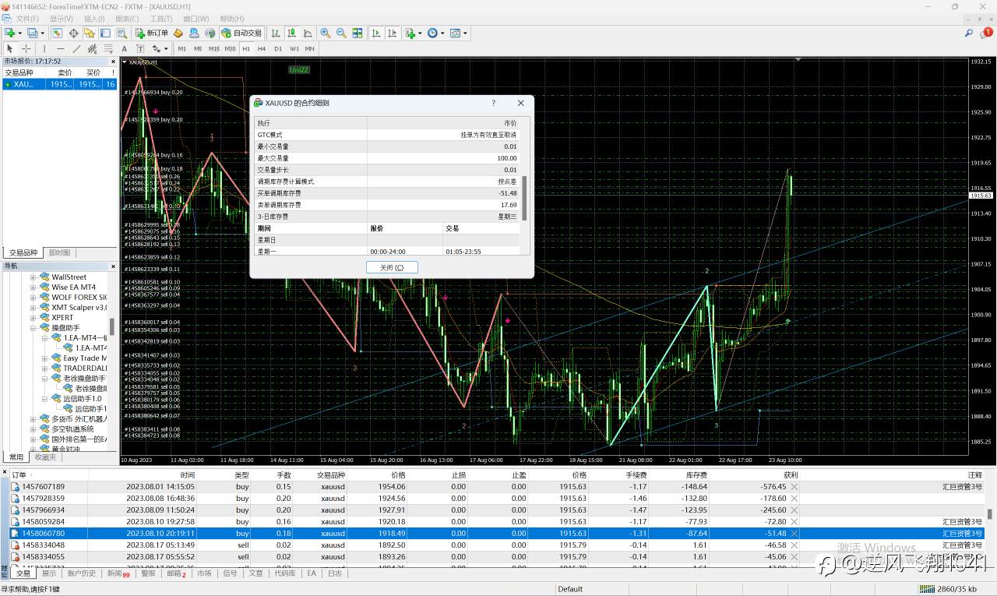
Task: Zoom in on the chart
Action: (x=325, y=33)
